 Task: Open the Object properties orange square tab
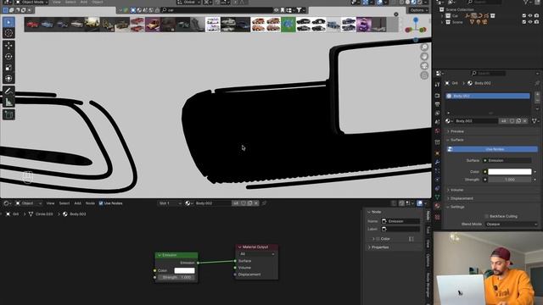438,153
